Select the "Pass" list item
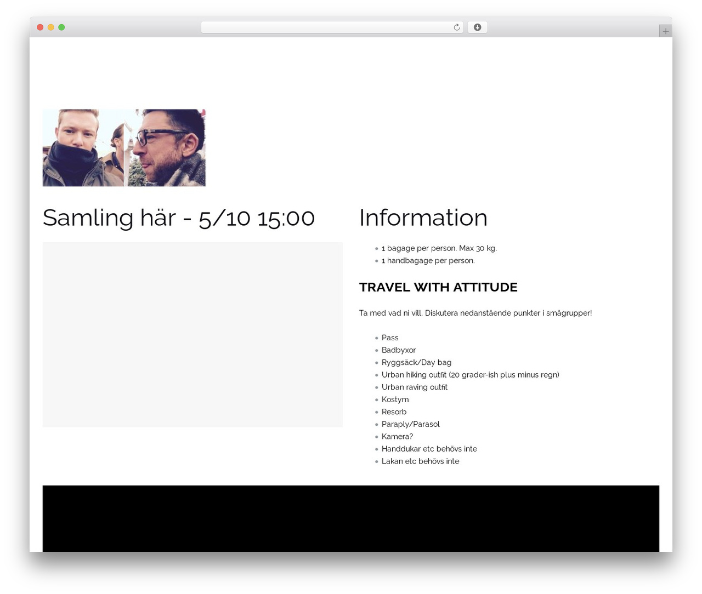 tap(390, 338)
